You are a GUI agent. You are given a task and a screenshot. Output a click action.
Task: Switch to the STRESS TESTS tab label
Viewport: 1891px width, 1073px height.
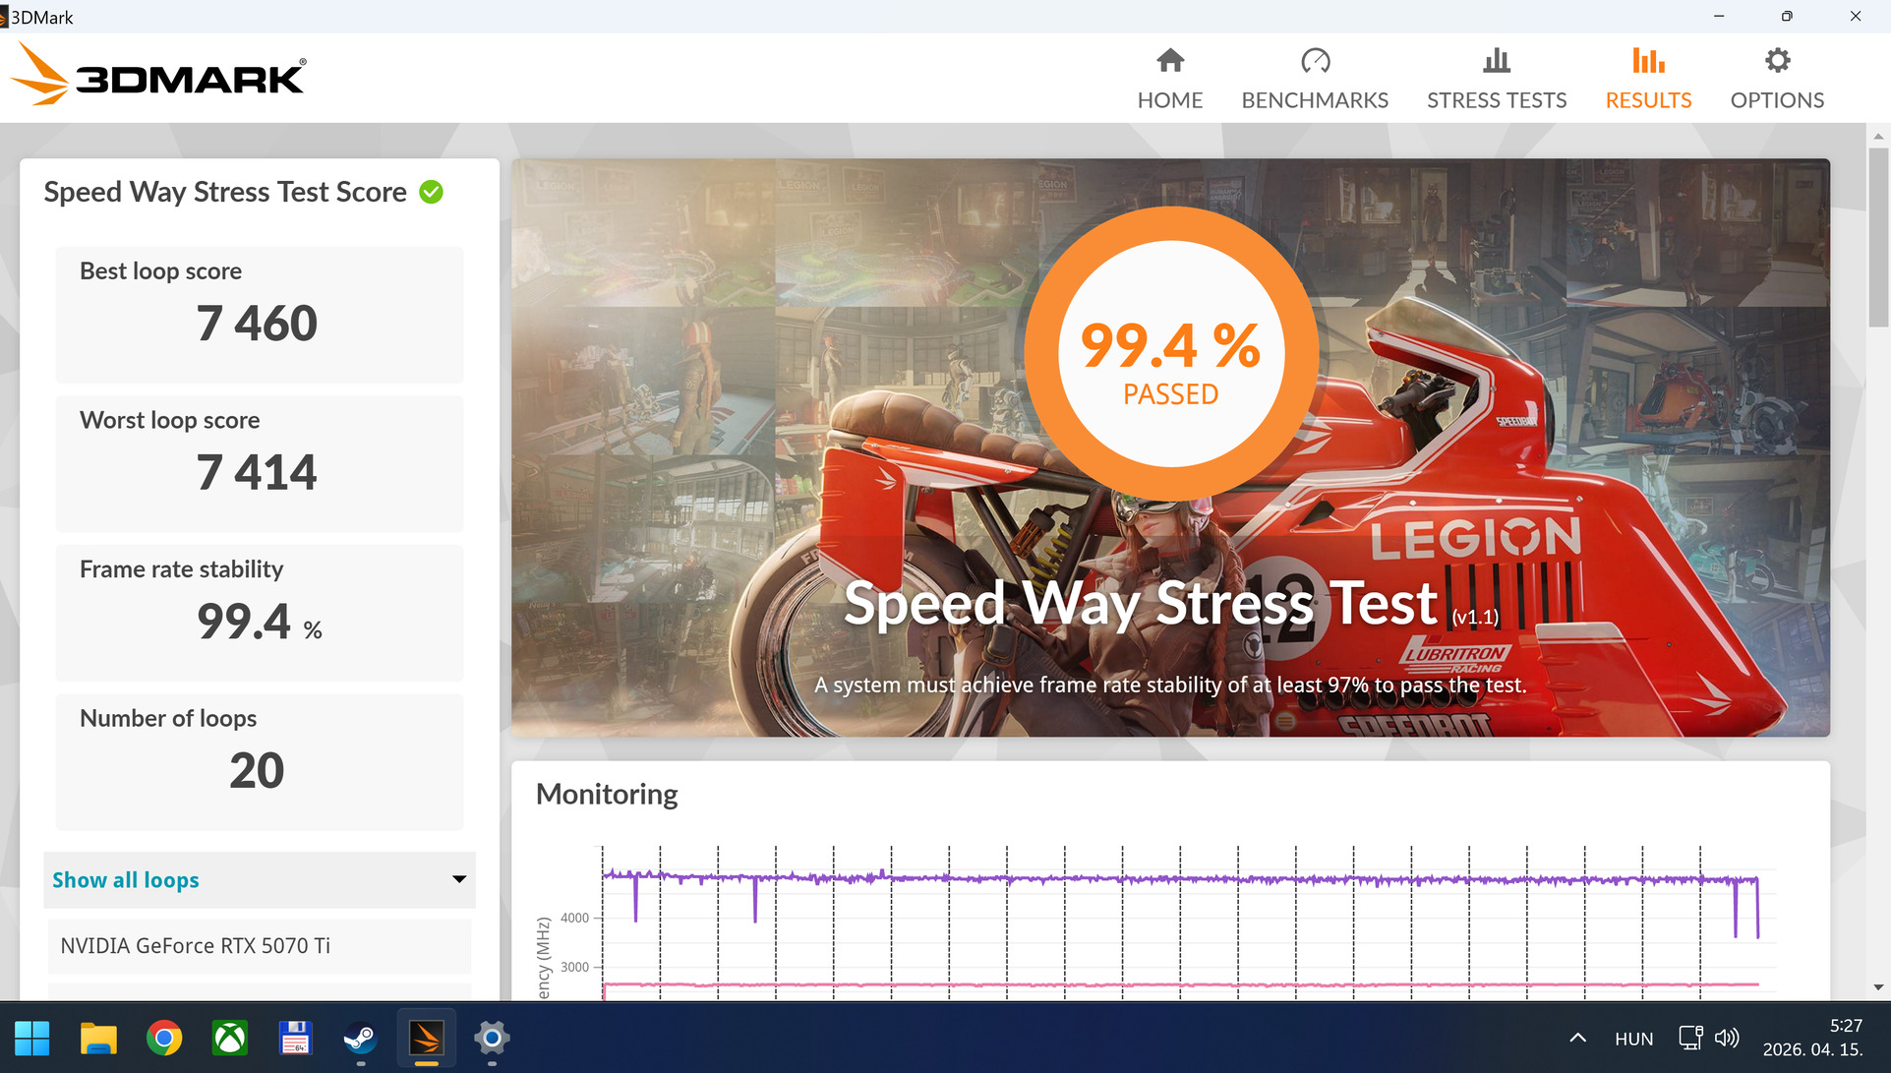[x=1497, y=100]
